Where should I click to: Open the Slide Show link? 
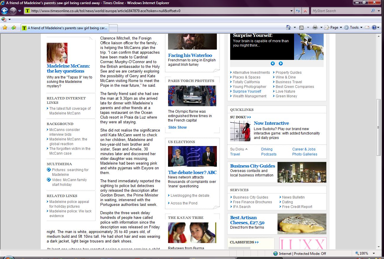(178, 127)
